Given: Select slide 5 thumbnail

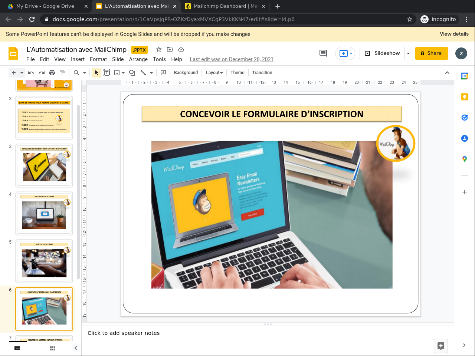Looking at the screenshot, I should tap(44, 261).
